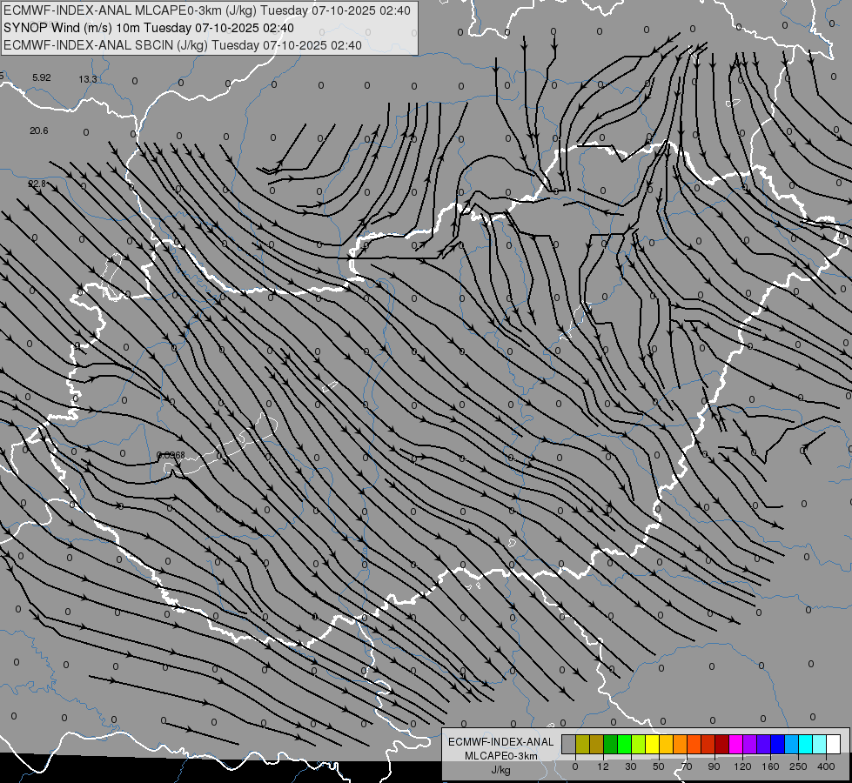
Task: Click the legend tick label 50
Action: point(659,766)
